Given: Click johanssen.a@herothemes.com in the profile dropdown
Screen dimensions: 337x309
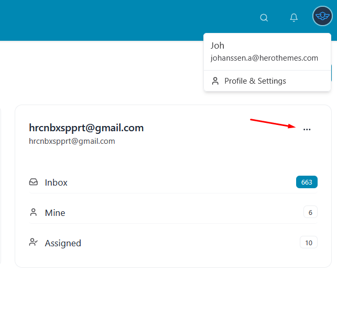Looking at the screenshot, I should point(264,58).
